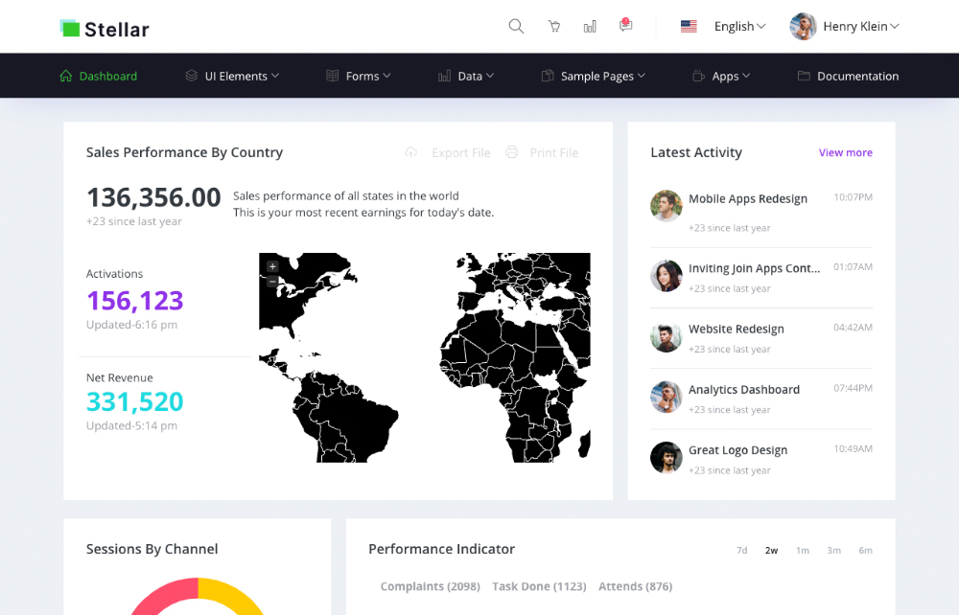959x615 pixels.
Task: Select the 1m time range
Action: [x=803, y=550]
